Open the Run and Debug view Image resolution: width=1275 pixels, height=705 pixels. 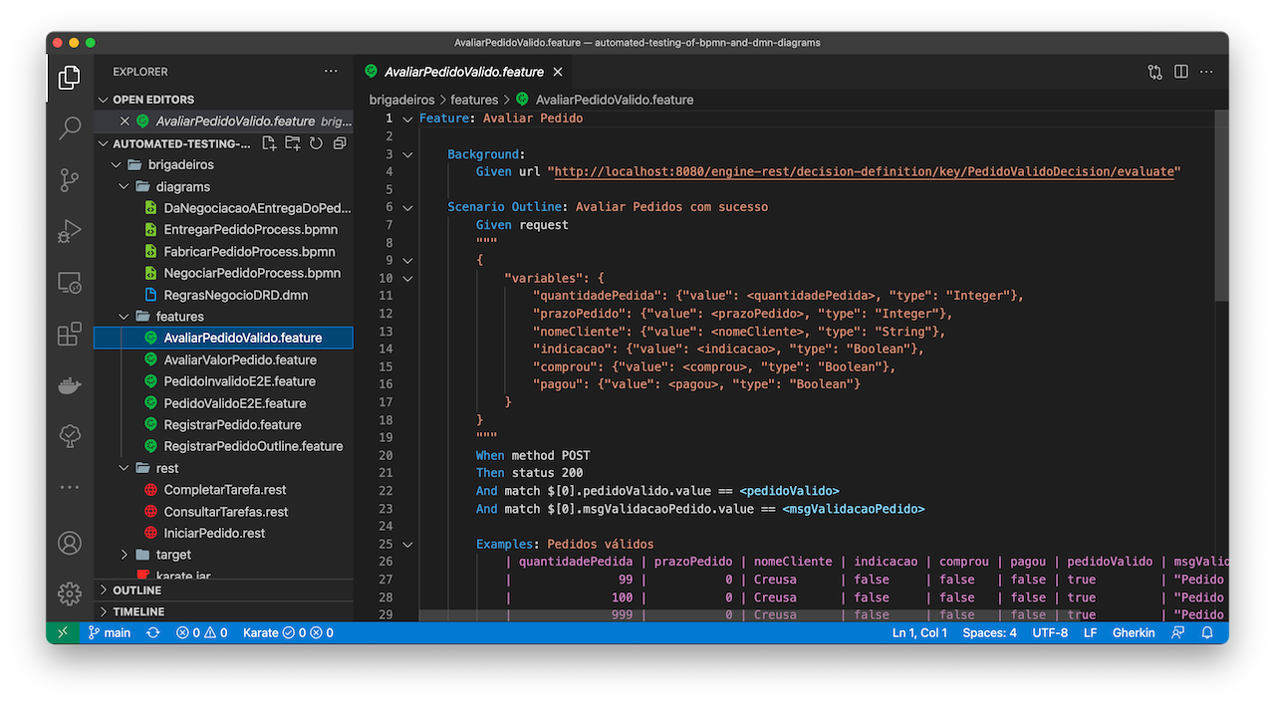click(68, 231)
